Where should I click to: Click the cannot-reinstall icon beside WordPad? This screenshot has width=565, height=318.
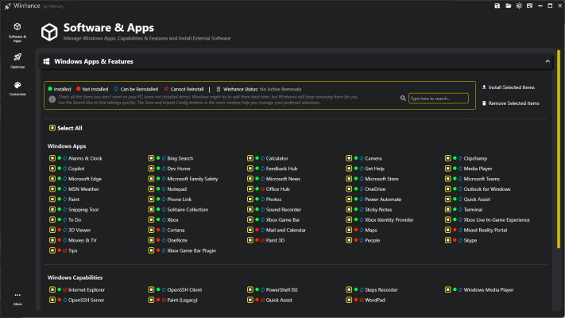(362, 300)
